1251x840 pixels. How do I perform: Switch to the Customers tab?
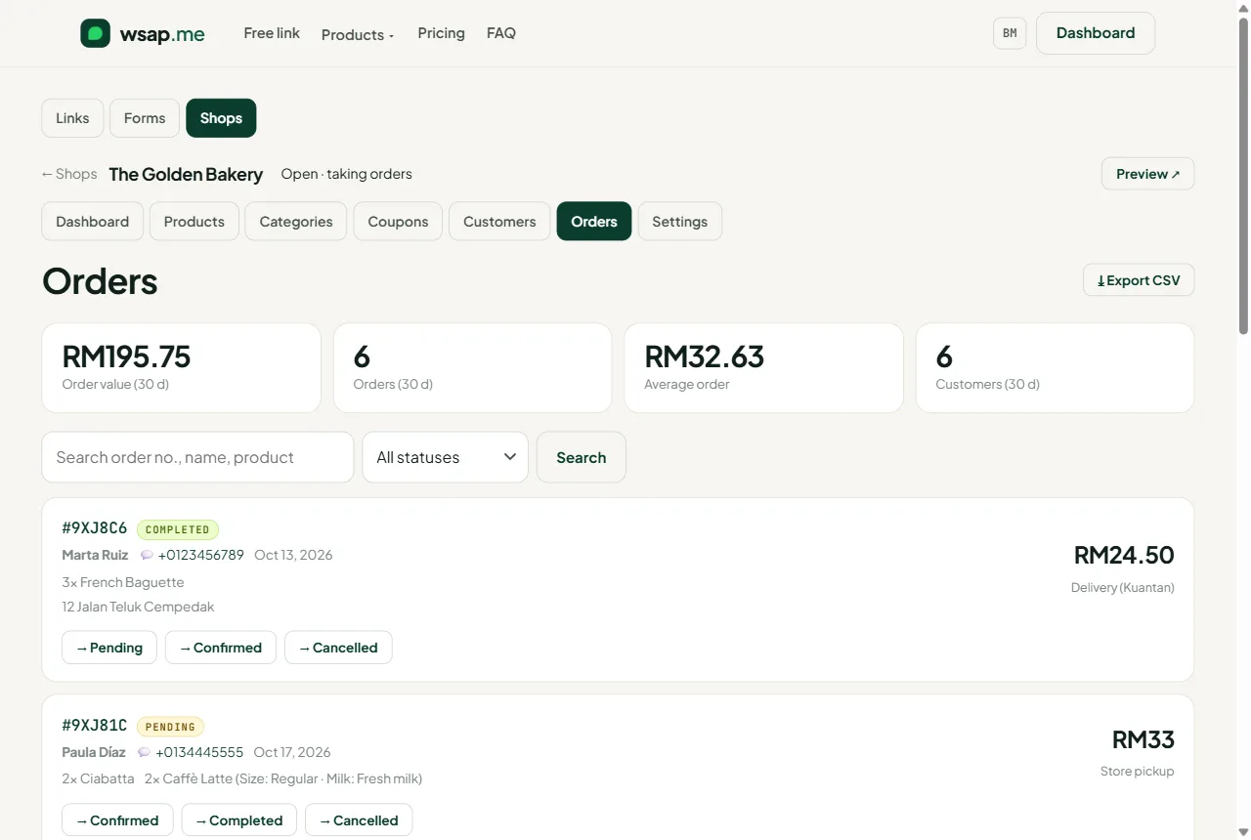499,222
